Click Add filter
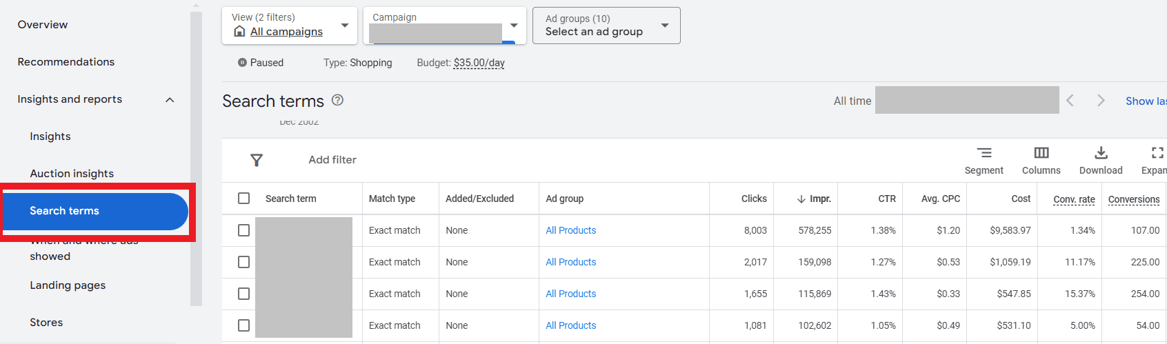The height and width of the screenshot is (344, 1167). (x=332, y=160)
